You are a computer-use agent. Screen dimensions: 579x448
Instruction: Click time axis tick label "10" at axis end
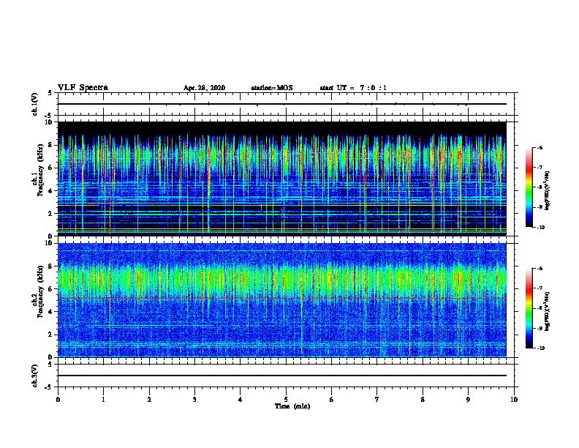[514, 400]
